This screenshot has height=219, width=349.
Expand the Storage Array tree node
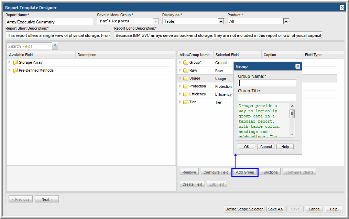[10, 63]
